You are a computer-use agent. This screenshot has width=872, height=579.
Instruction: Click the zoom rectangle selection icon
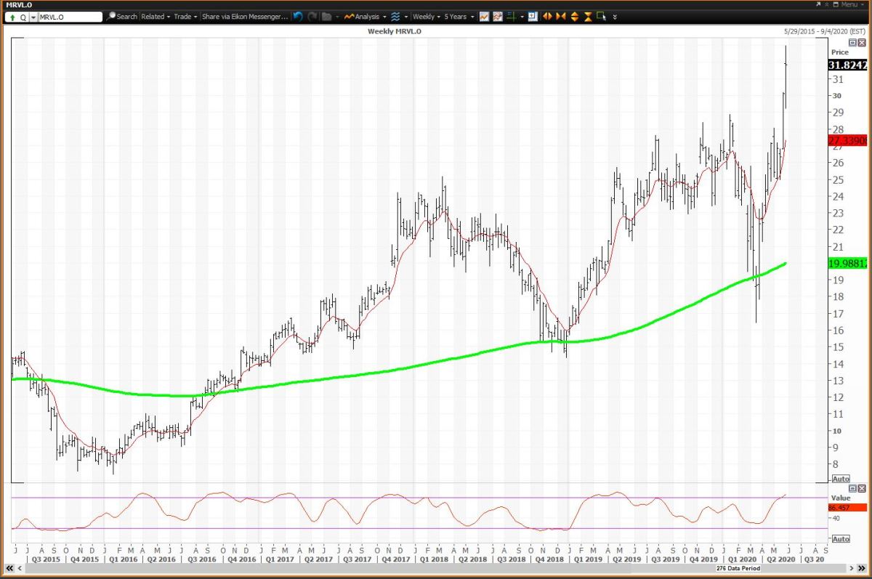coord(602,16)
